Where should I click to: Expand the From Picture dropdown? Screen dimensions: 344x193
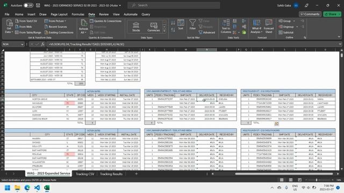65,21
